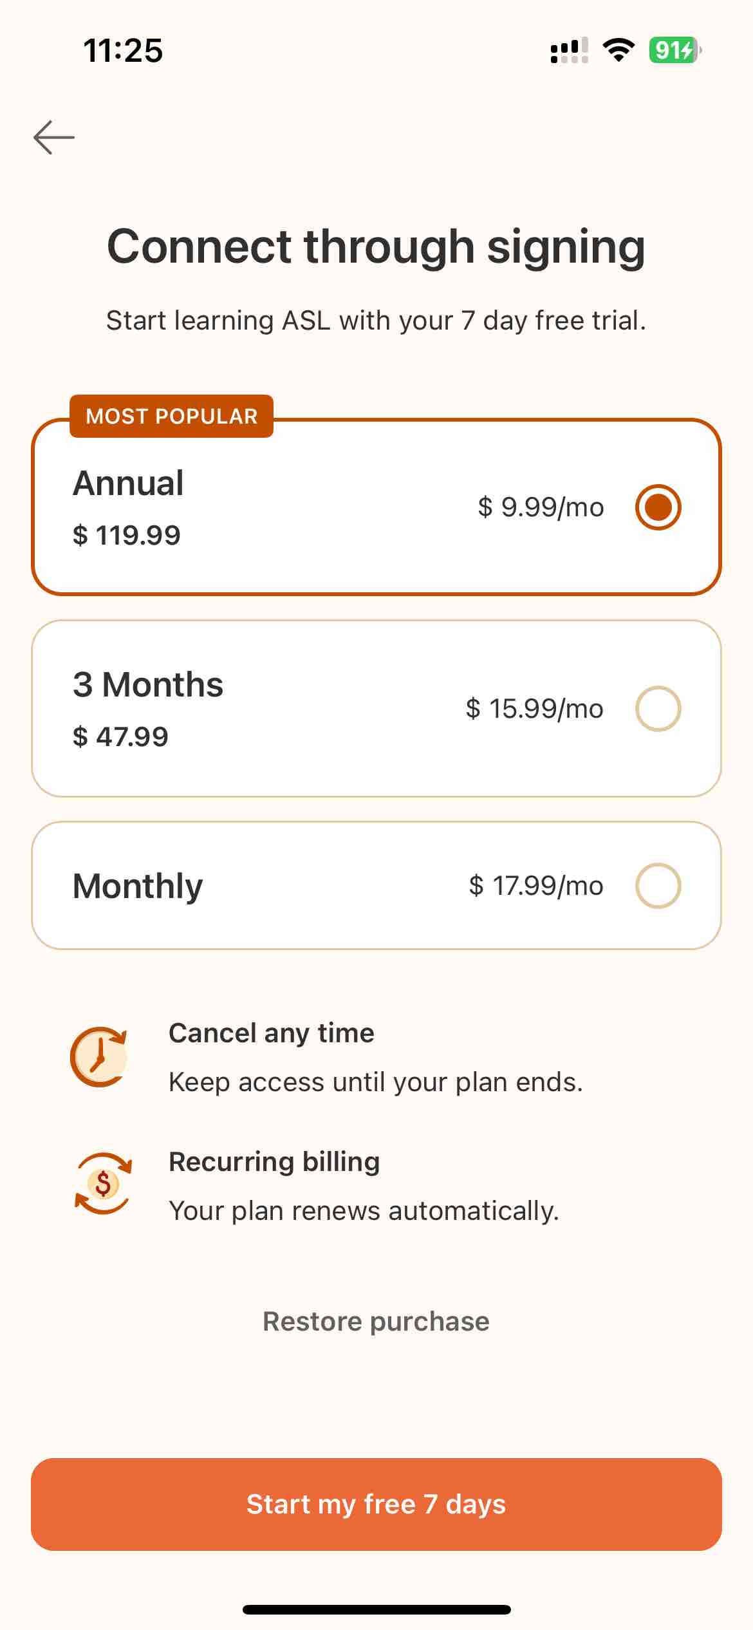Screen dimensions: 753x1630
Task: Select the 3 Months radio button
Action: click(x=658, y=708)
